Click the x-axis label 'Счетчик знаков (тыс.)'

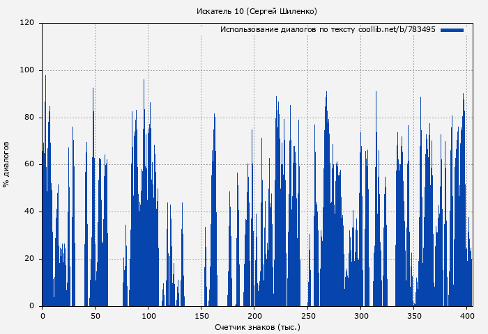tap(257, 326)
